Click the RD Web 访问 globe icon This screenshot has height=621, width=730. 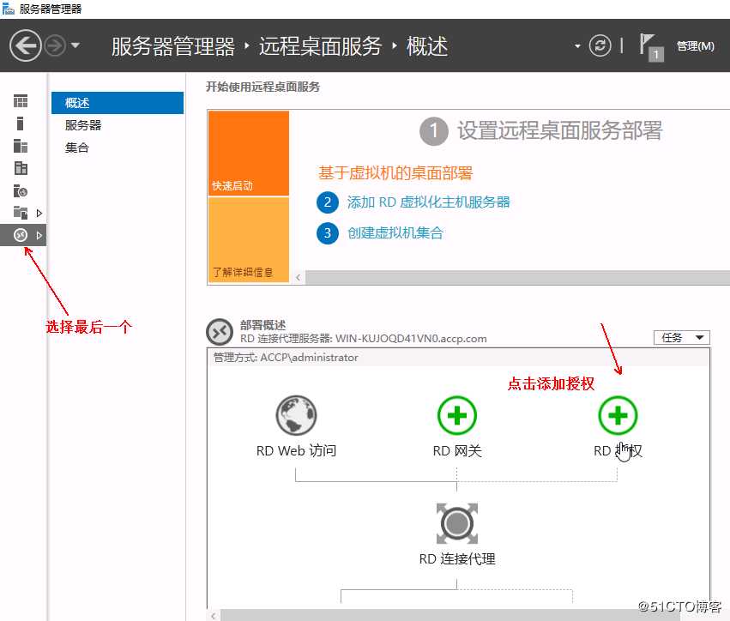click(x=296, y=415)
